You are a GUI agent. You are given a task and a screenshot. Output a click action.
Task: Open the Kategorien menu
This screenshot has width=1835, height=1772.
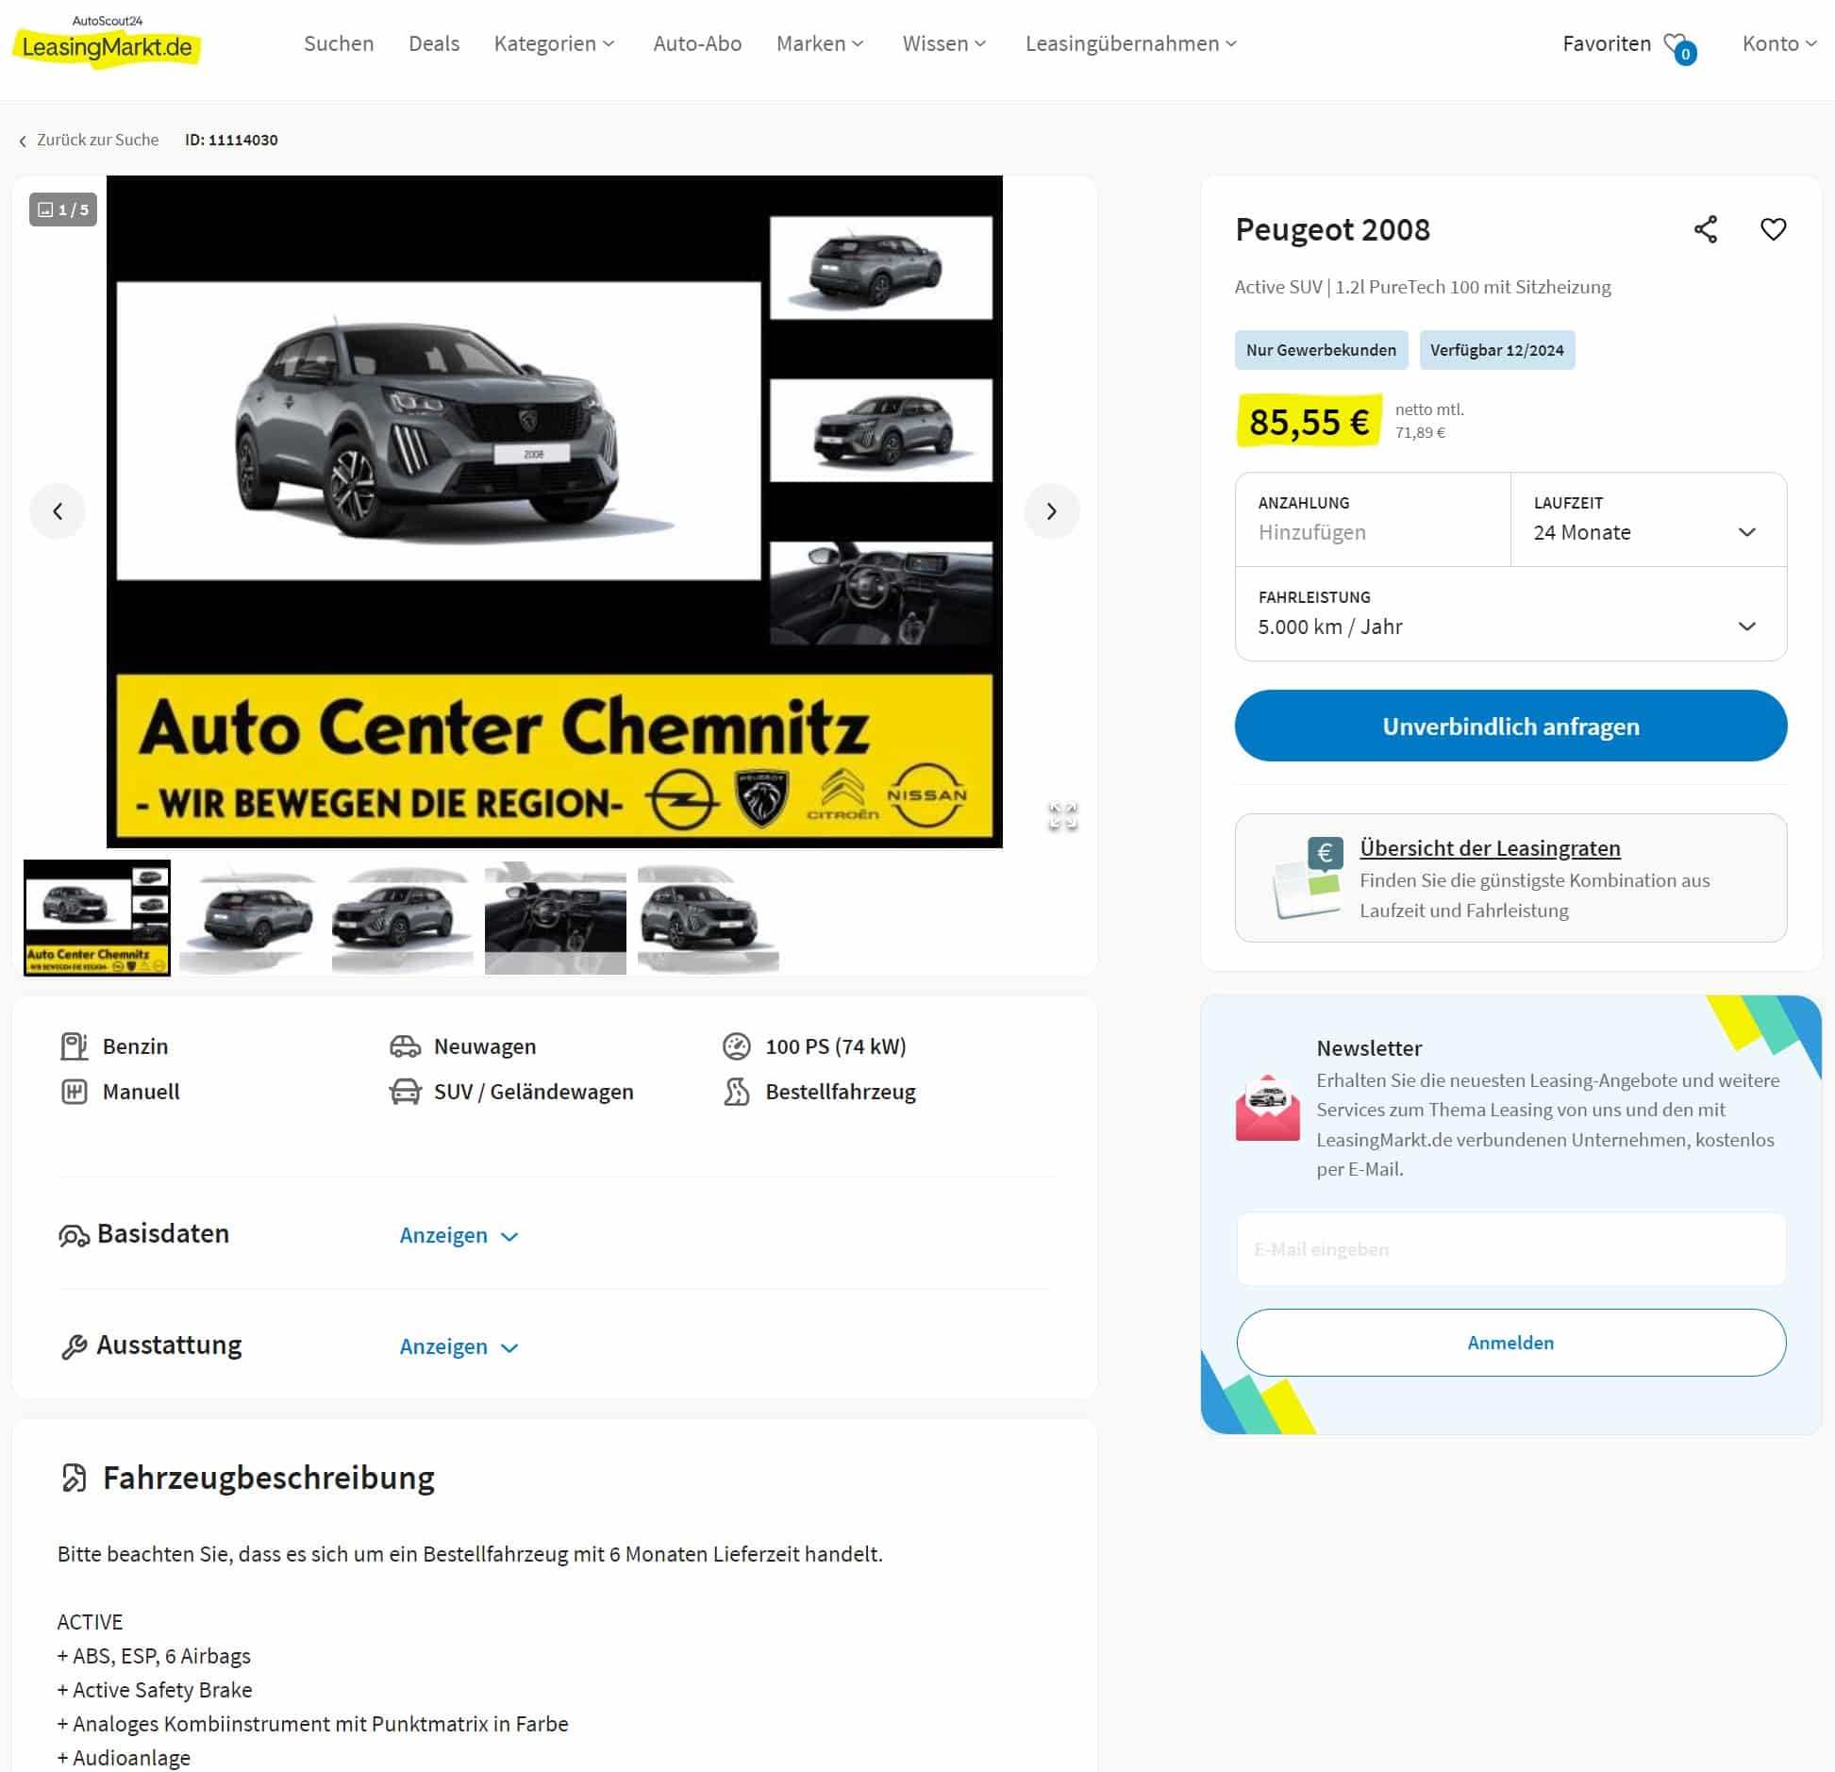554,43
